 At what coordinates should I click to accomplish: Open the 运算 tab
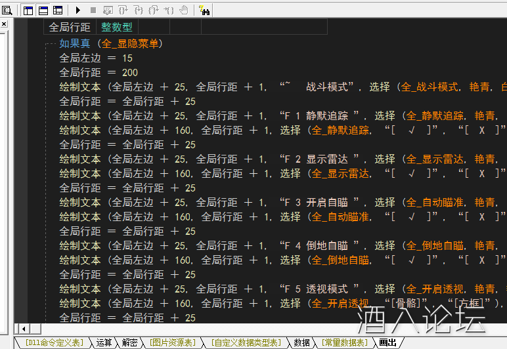click(x=104, y=342)
